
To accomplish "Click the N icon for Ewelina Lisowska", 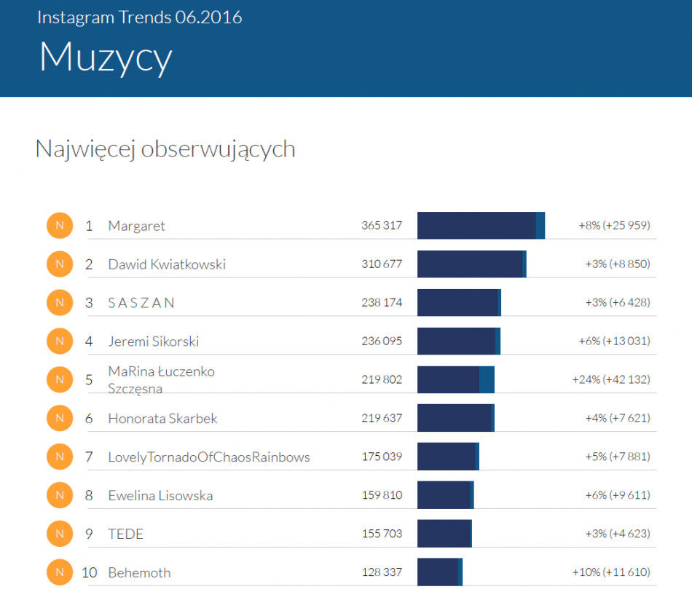I will coord(60,495).
